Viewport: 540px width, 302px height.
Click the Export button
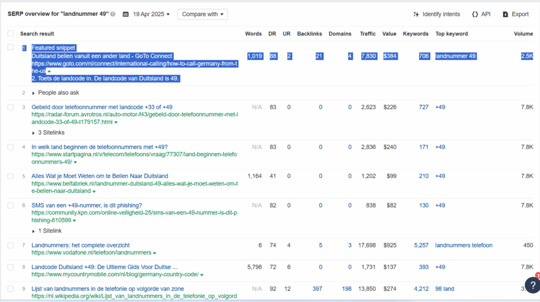click(x=516, y=14)
